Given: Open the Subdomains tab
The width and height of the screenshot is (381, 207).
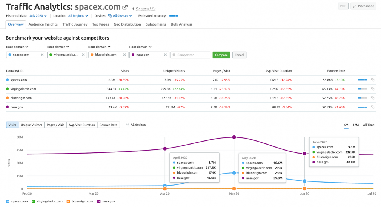Looking at the screenshot, I should point(156,24).
